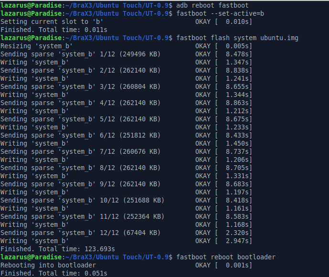Image resolution: width=329 pixels, height=277 pixels.
Task: Select the 'Setting current slot to b' line
Action: [52, 21]
